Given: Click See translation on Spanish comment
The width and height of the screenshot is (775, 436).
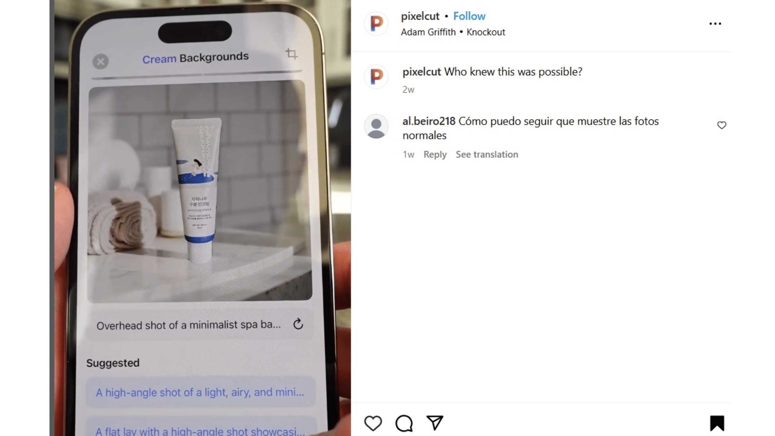Looking at the screenshot, I should (486, 154).
